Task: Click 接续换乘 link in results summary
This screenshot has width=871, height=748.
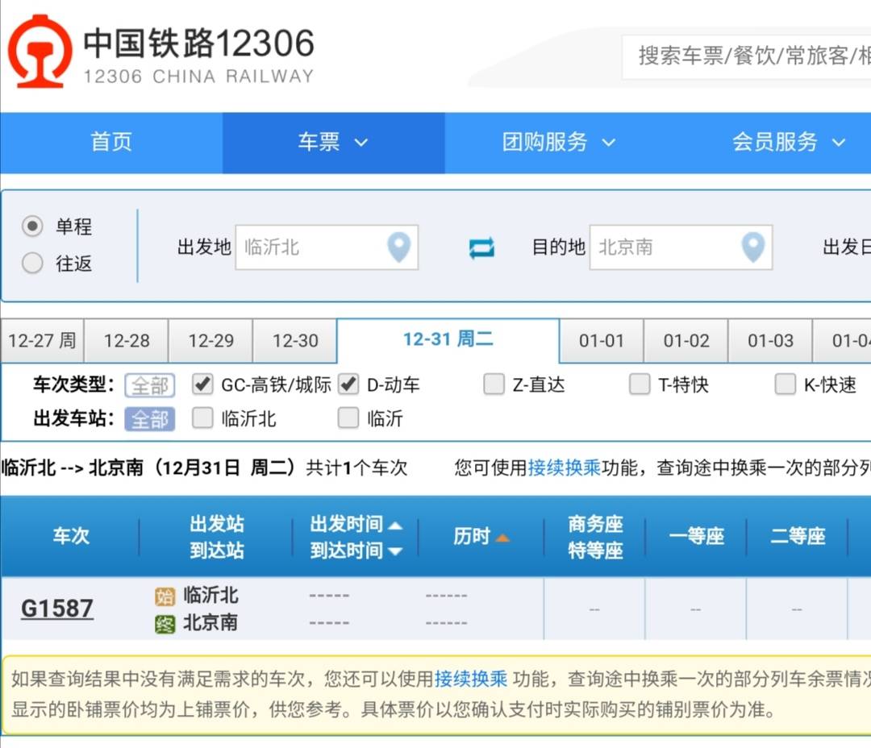Action: [x=564, y=467]
